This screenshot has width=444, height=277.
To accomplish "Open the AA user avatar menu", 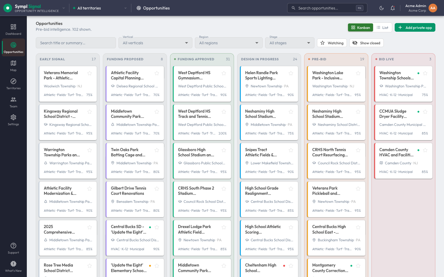I will coord(433,8).
